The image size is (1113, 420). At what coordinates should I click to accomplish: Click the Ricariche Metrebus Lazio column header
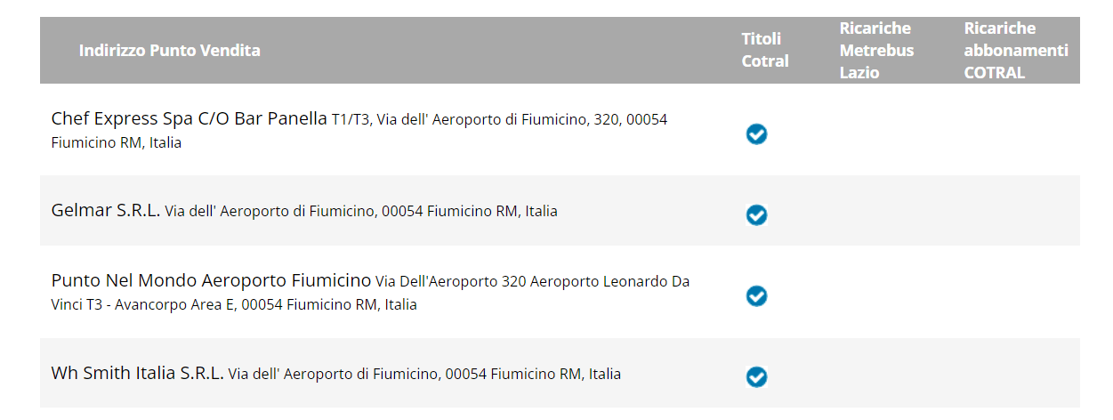tap(876, 51)
